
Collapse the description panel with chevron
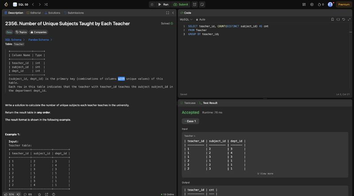[173, 13]
